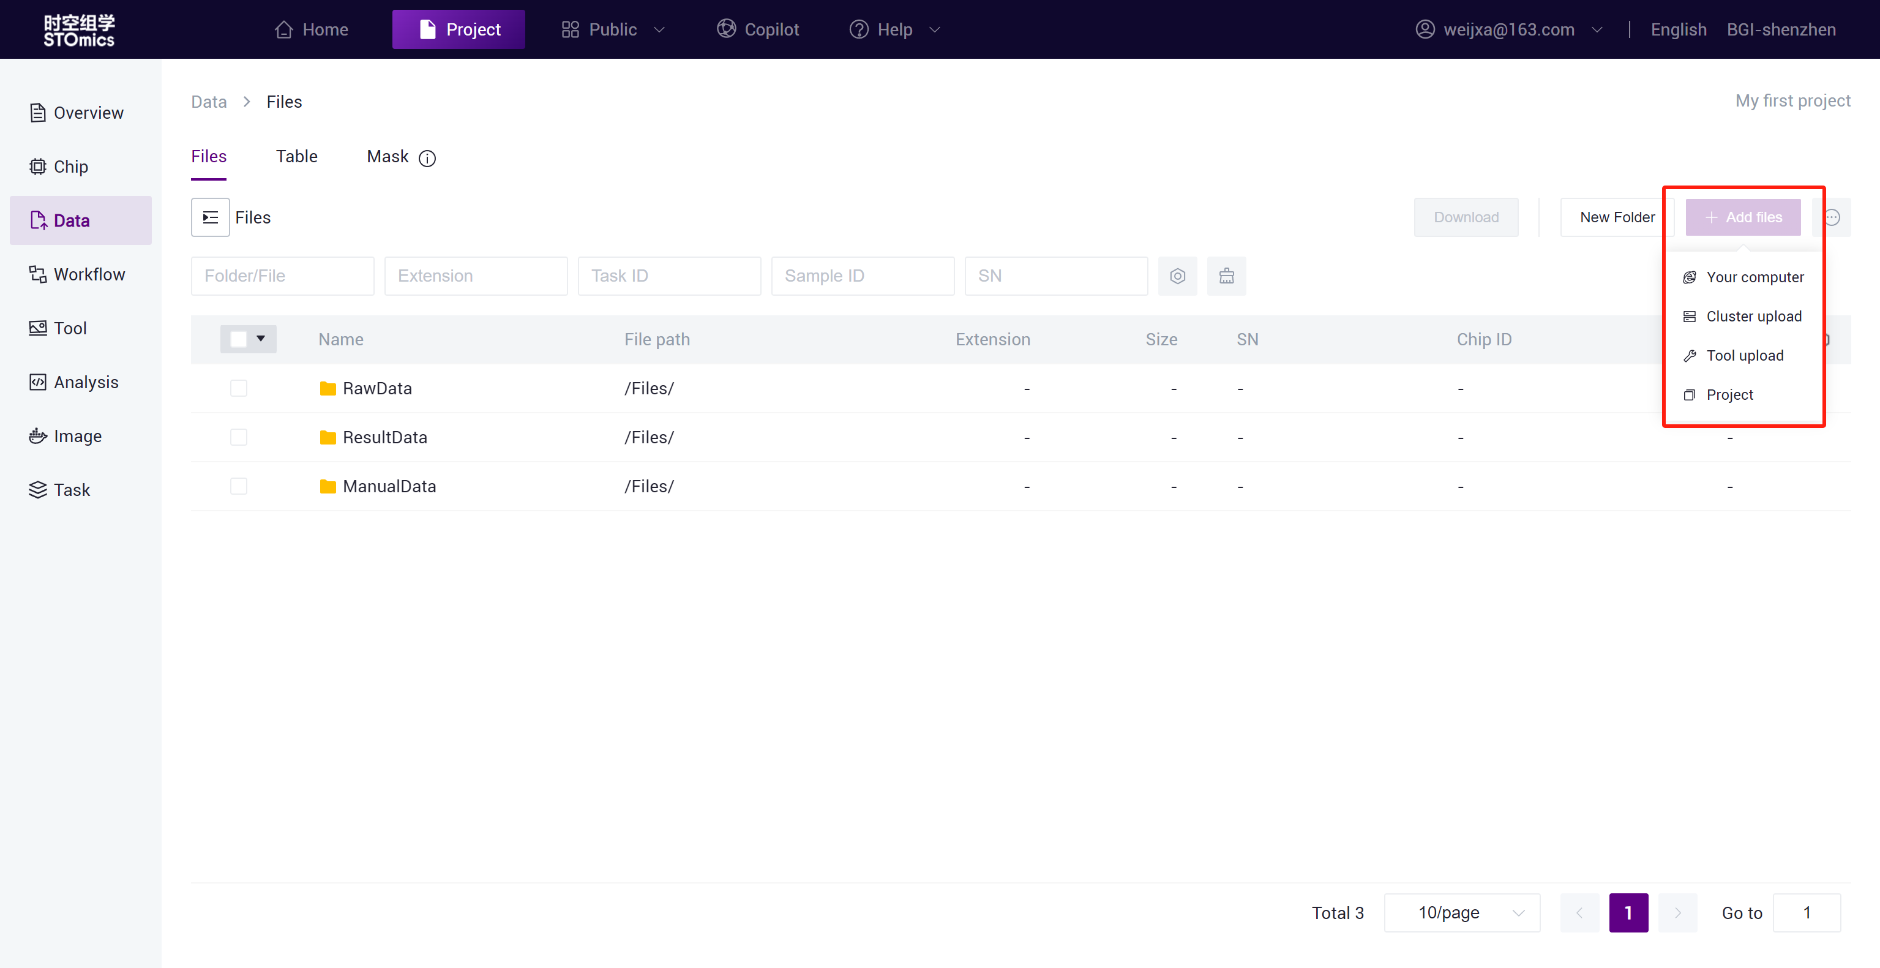
Task: Check the ResultData folder checkbox
Action: (239, 437)
